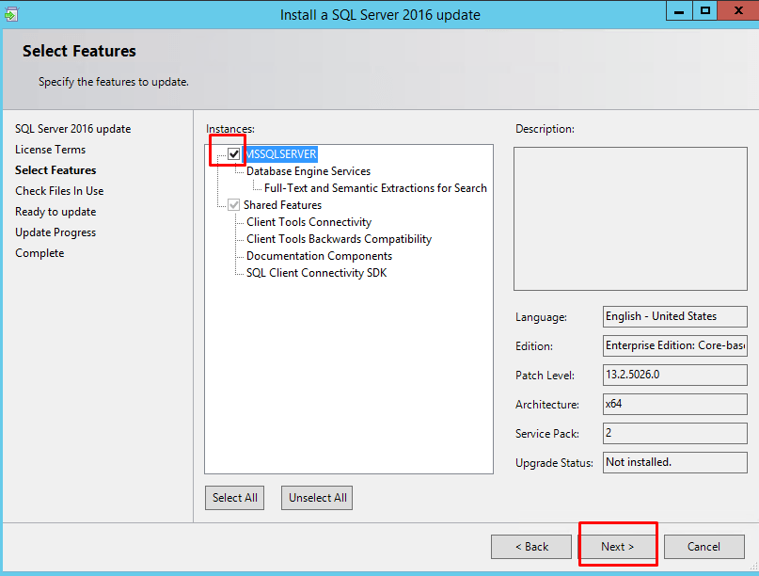Return to previous page with Back
The height and width of the screenshot is (576, 759).
pos(531,547)
